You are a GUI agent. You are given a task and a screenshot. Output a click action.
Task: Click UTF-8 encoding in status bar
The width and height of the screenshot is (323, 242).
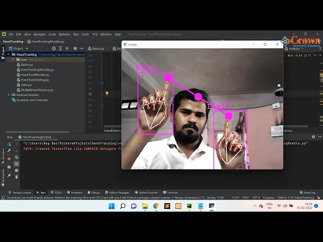tap(256, 198)
